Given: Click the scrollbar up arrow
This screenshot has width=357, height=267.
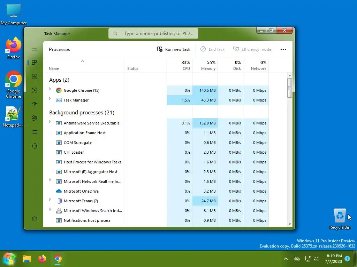Looking at the screenshot, I should [290, 75].
